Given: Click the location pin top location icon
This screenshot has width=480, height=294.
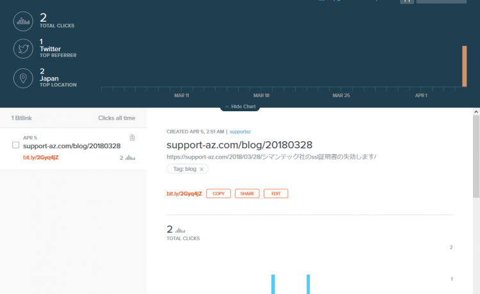Looking at the screenshot, I should point(23,78).
